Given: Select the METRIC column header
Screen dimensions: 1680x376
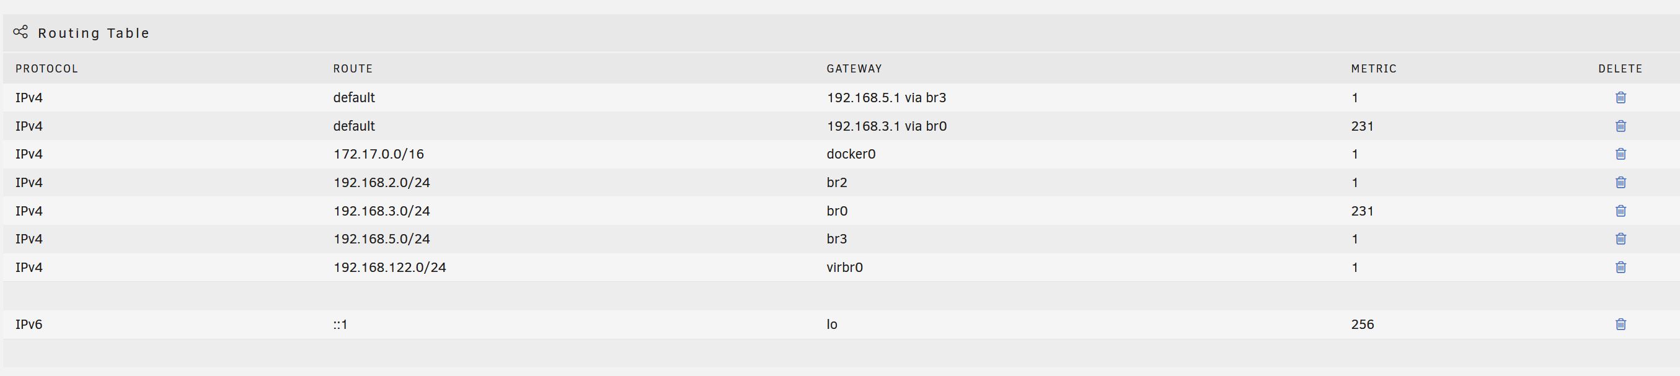Looking at the screenshot, I should click(x=1374, y=68).
